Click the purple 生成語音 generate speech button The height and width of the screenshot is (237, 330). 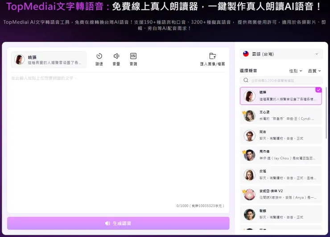[x=118, y=223]
